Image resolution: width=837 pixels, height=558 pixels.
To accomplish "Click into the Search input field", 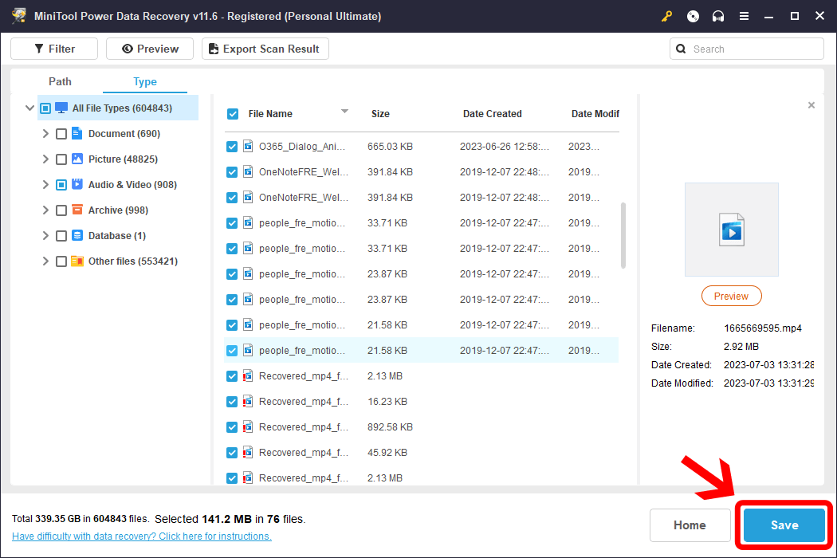I will click(747, 49).
